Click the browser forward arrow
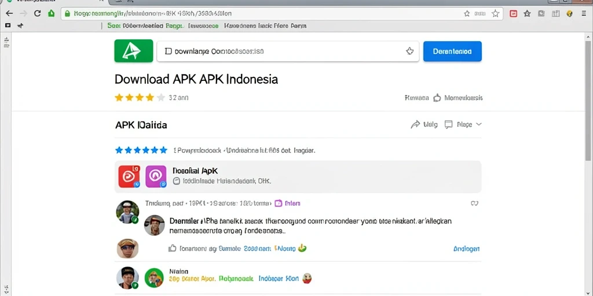 click(x=23, y=14)
